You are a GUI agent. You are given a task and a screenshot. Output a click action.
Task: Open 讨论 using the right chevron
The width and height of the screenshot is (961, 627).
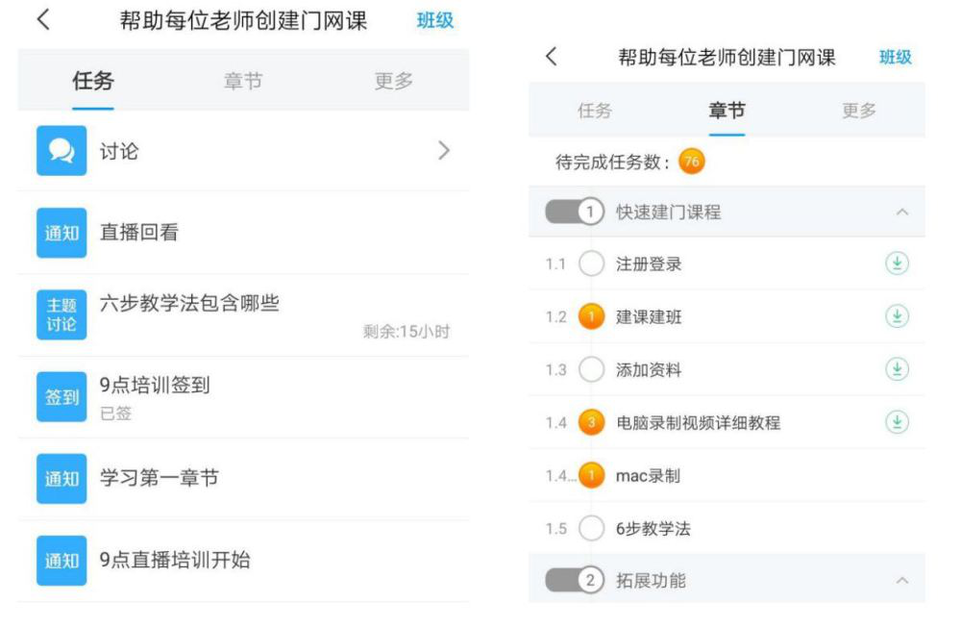point(443,151)
